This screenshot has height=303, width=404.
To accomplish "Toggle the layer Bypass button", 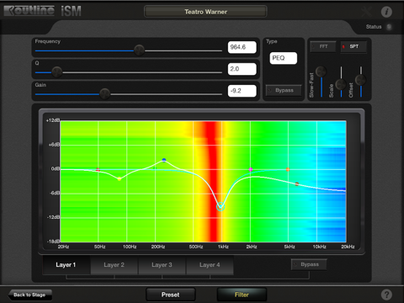I will (x=309, y=264).
